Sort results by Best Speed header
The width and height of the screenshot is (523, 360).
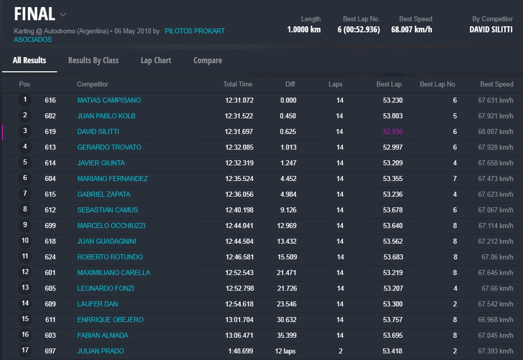click(x=496, y=84)
